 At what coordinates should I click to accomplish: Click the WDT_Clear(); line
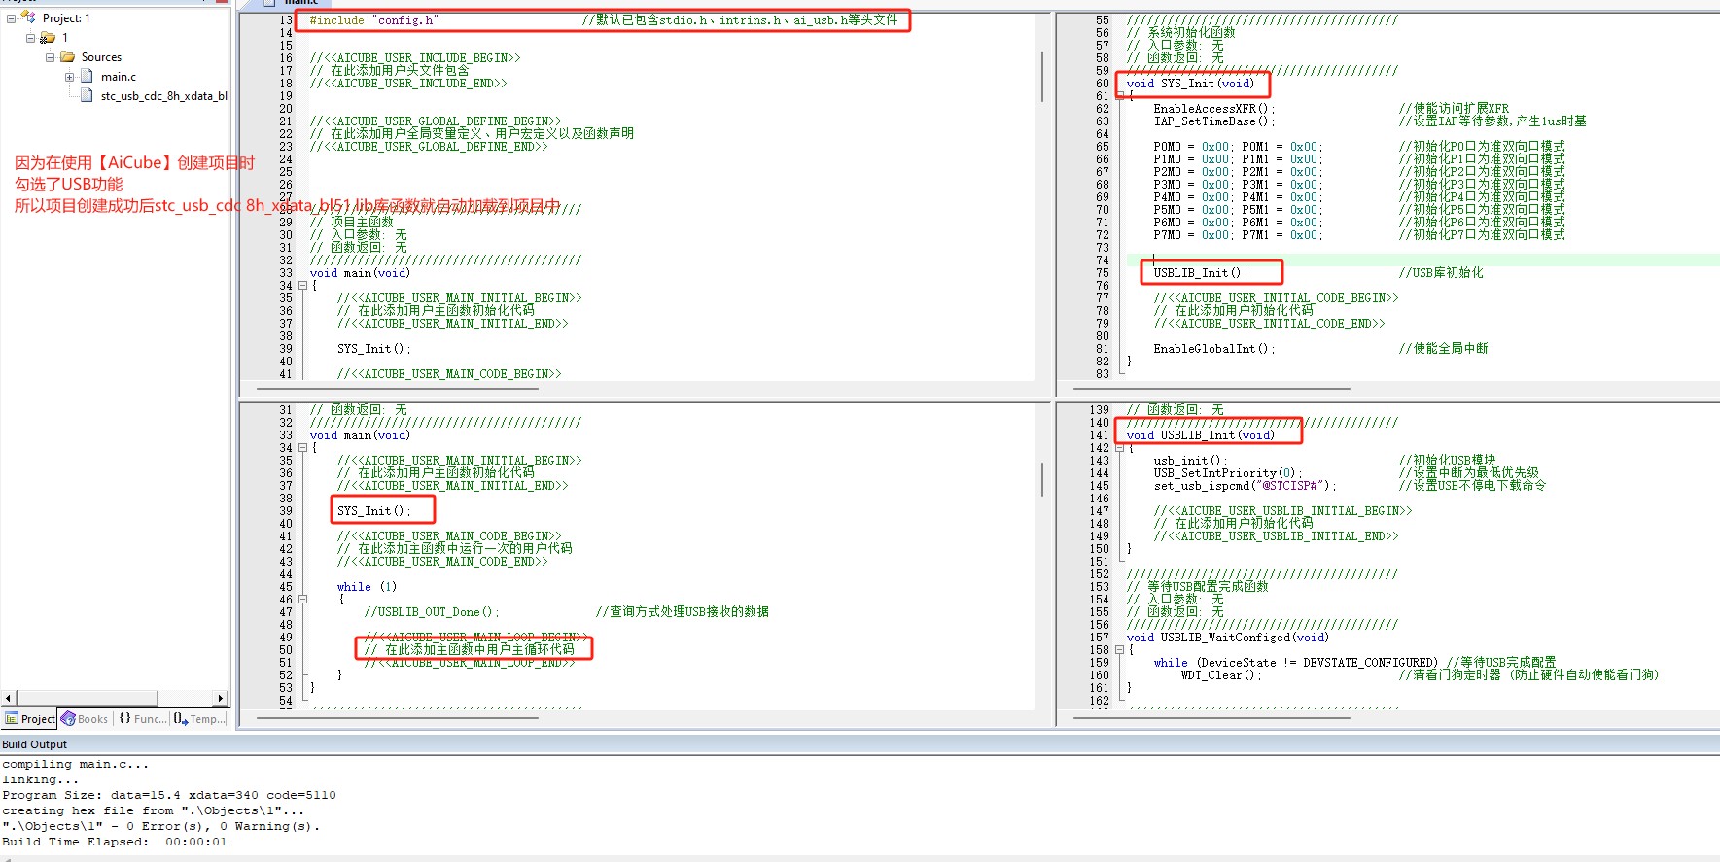point(1220,675)
